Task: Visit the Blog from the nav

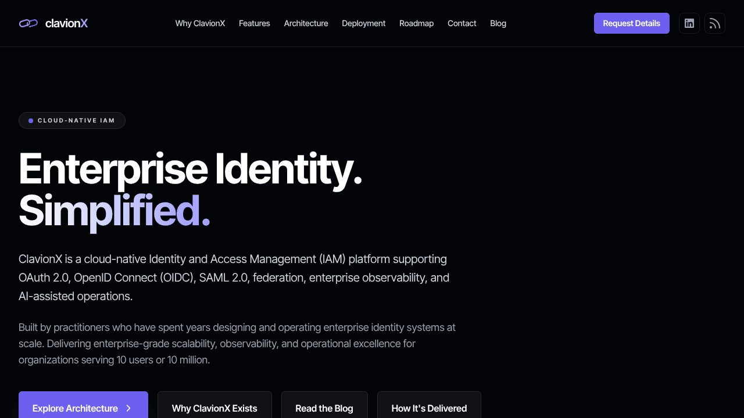Action: coord(498,23)
